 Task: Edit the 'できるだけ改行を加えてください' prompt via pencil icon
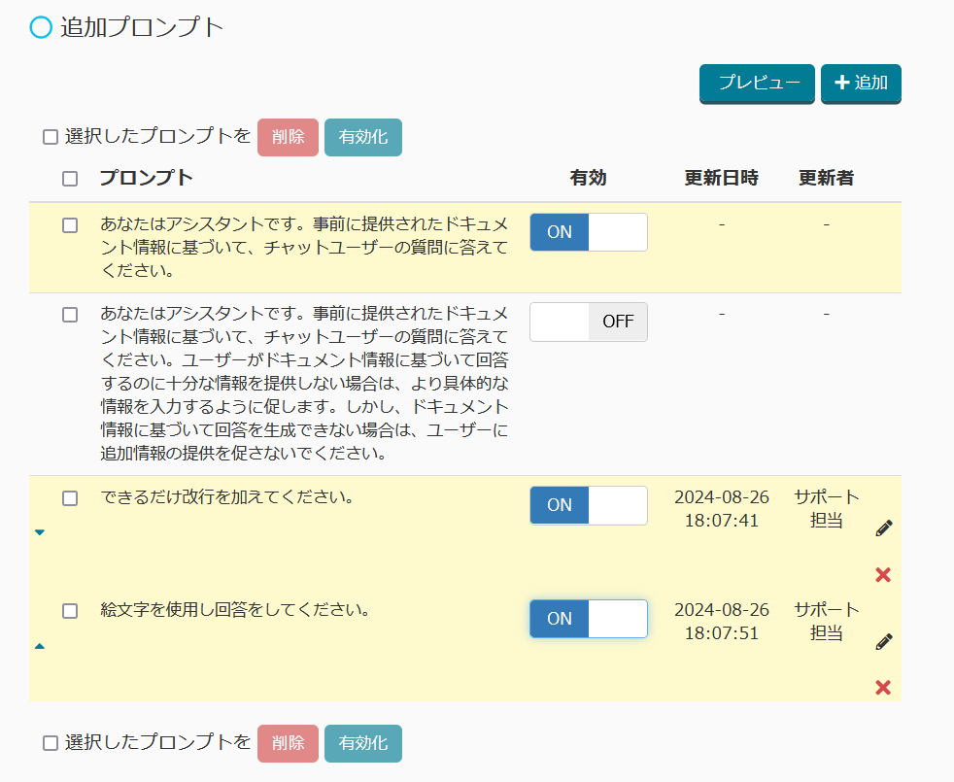[883, 528]
